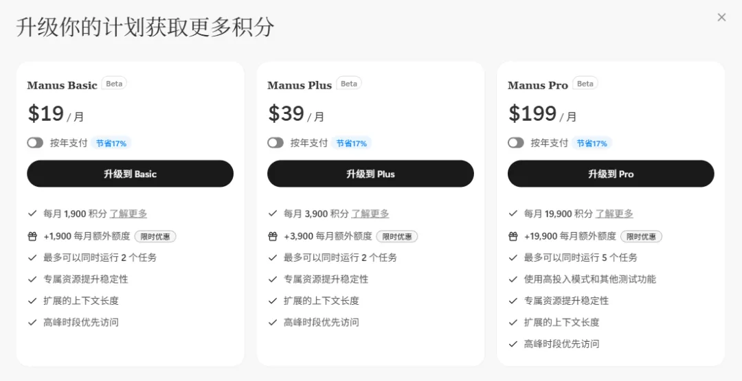Toggle annual billing for Manus Basic
742x381 pixels.
[x=35, y=143]
